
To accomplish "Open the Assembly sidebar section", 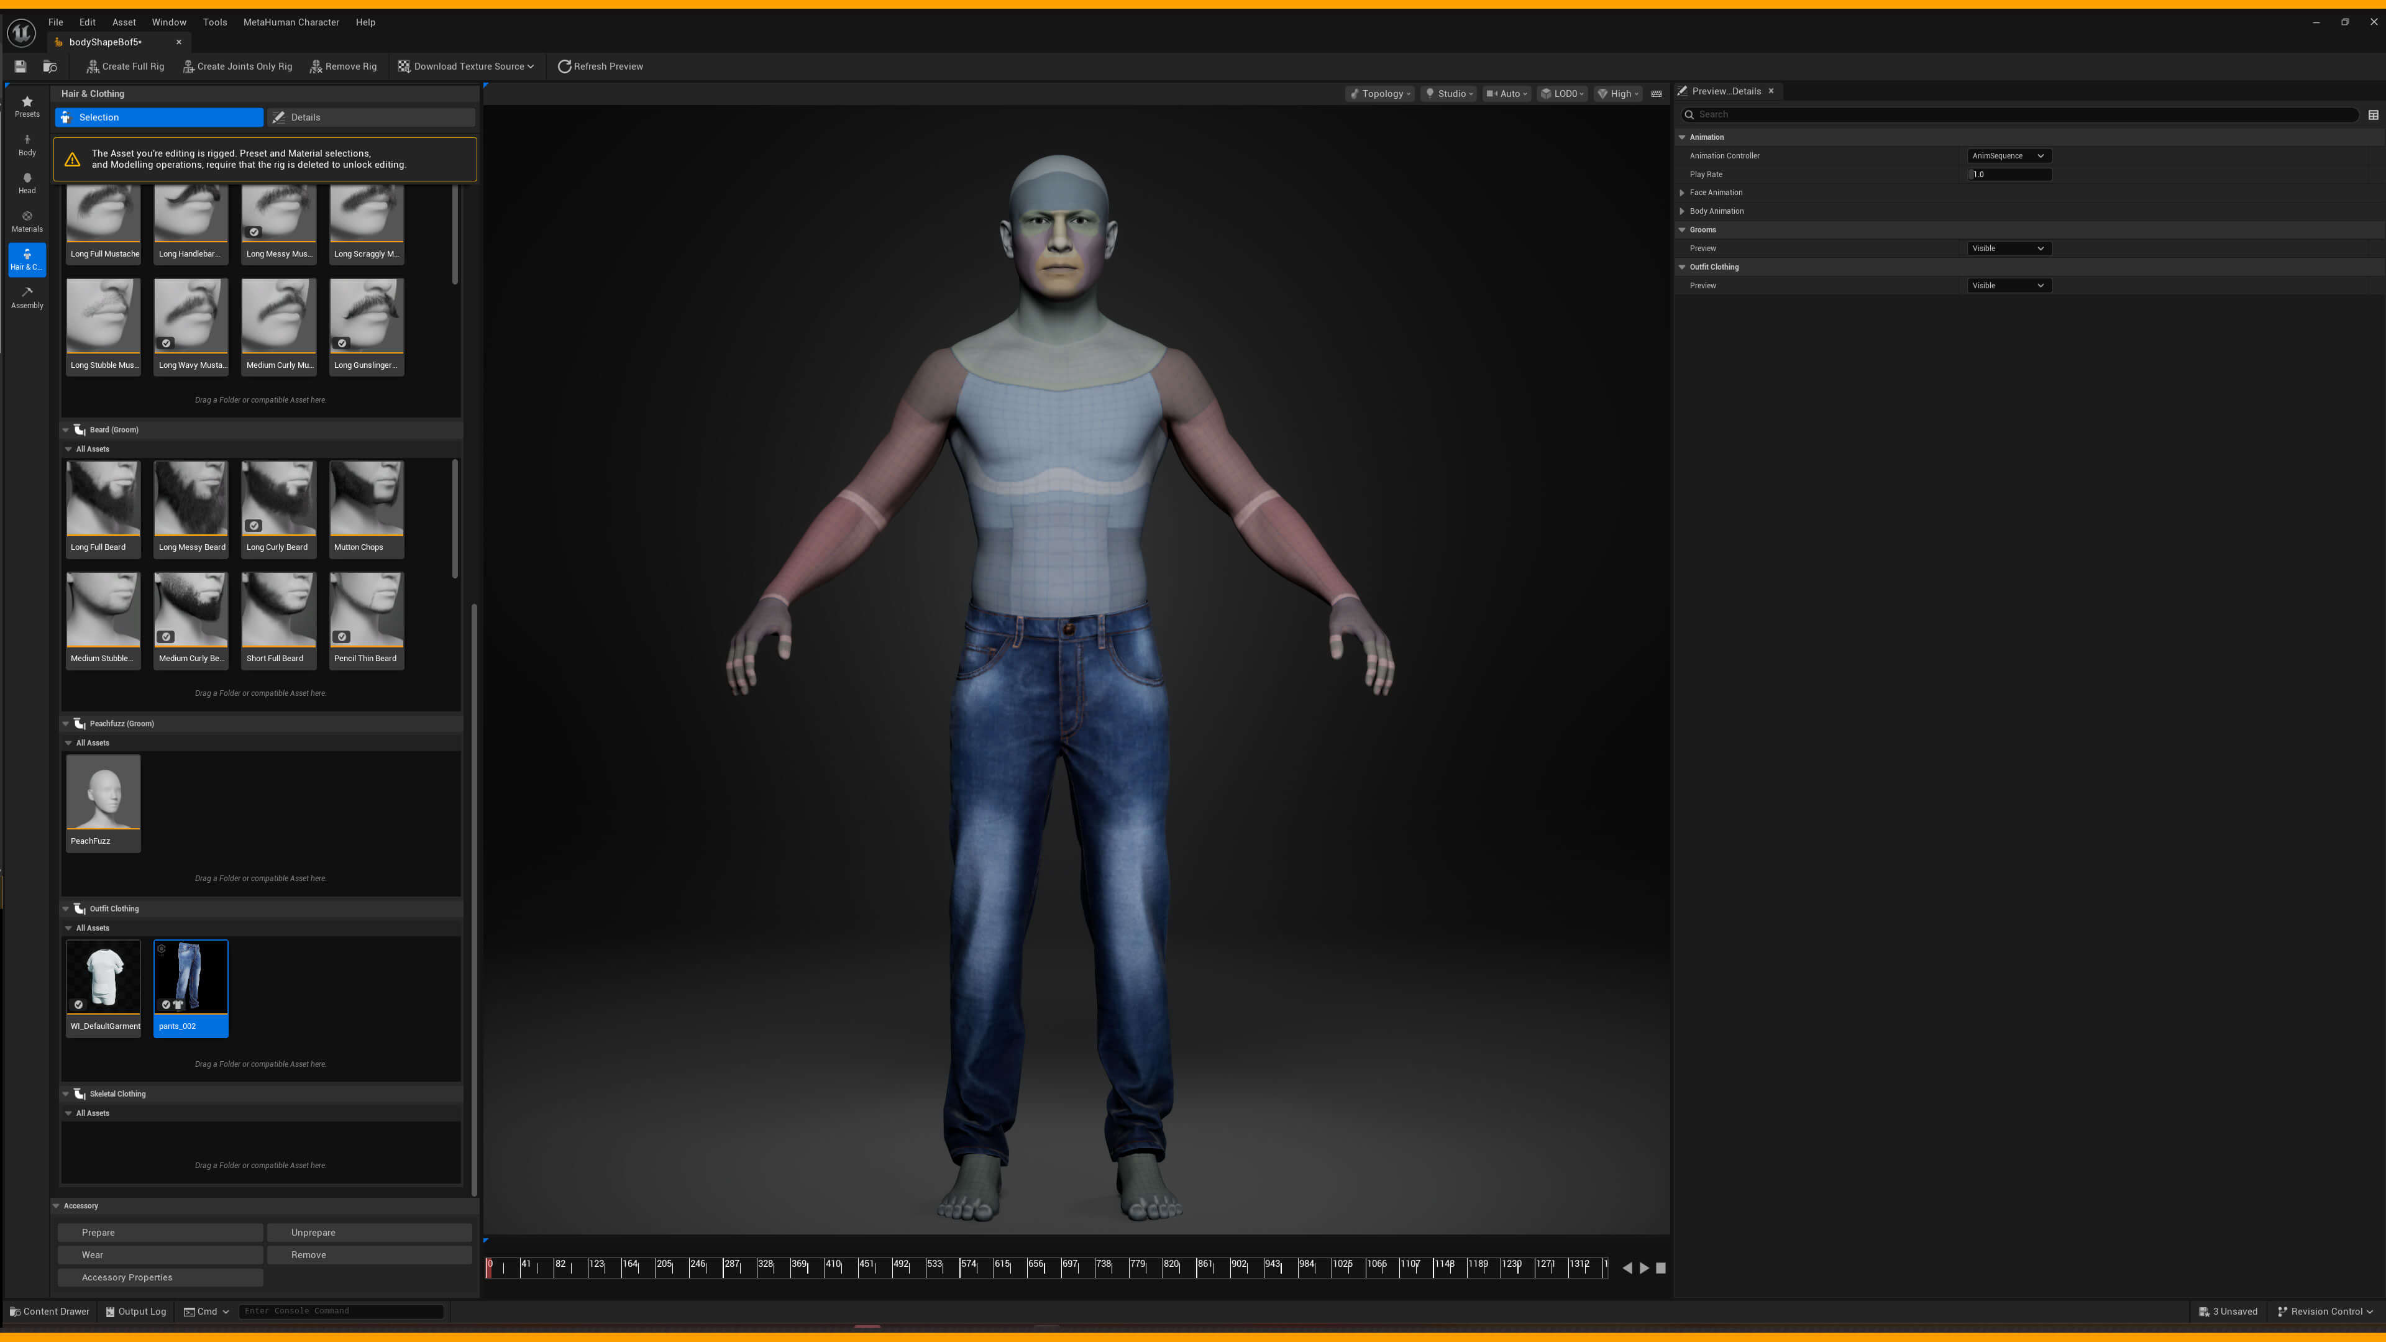I will pos(27,298).
